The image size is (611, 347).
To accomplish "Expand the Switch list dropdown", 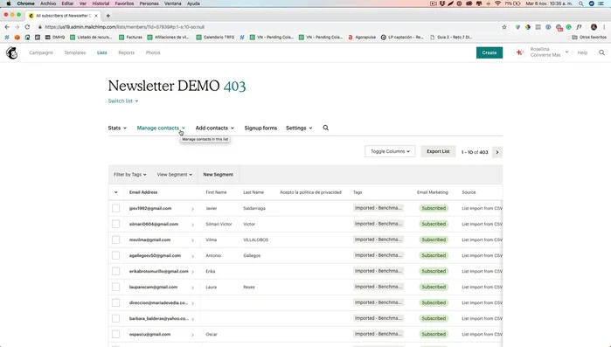I will coord(123,101).
